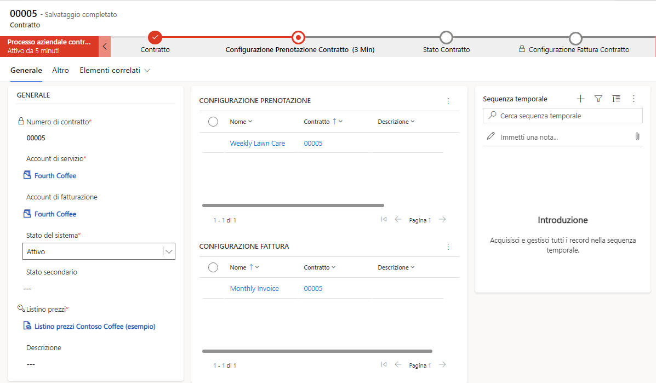This screenshot has width=656, height=383.
Task: Sort by Nome column in fattura grid
Action: click(x=244, y=267)
